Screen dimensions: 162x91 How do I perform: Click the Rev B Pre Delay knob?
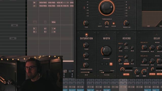coord(126,57)
